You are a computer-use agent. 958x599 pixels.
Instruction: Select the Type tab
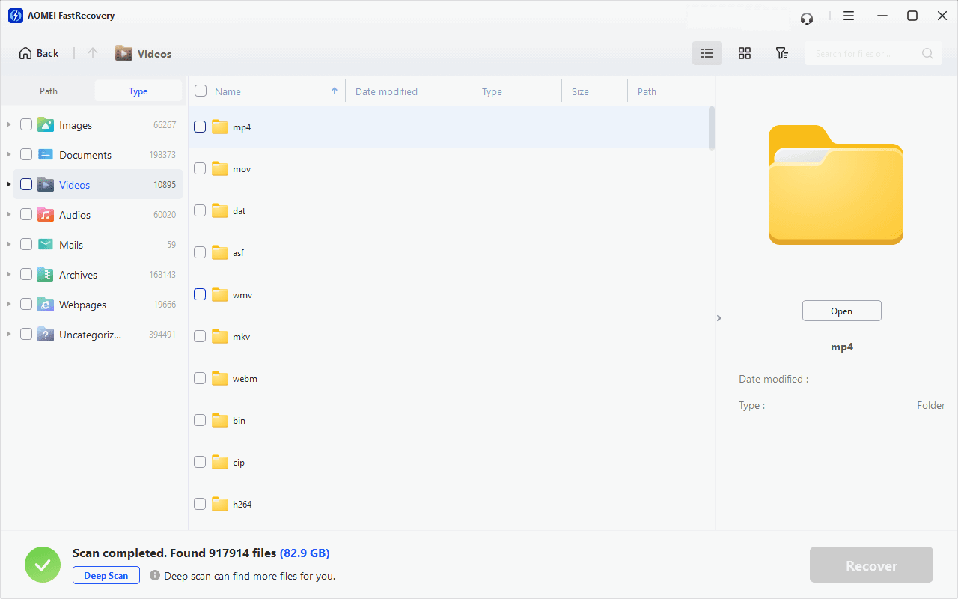click(138, 91)
